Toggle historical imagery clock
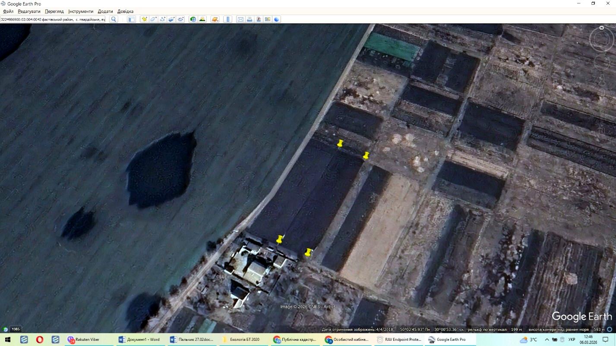This screenshot has height=346, width=616. pos(193,19)
